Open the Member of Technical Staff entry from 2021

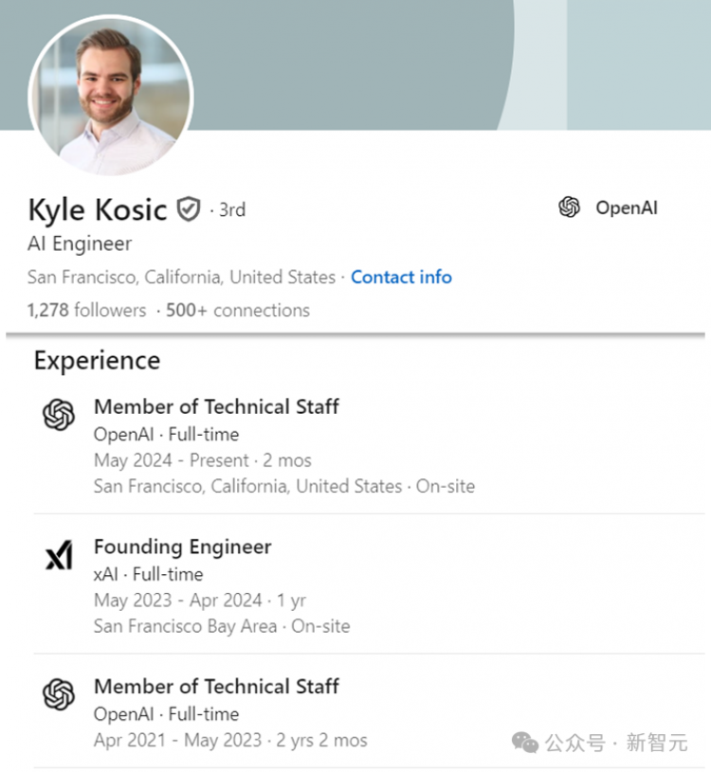point(216,687)
